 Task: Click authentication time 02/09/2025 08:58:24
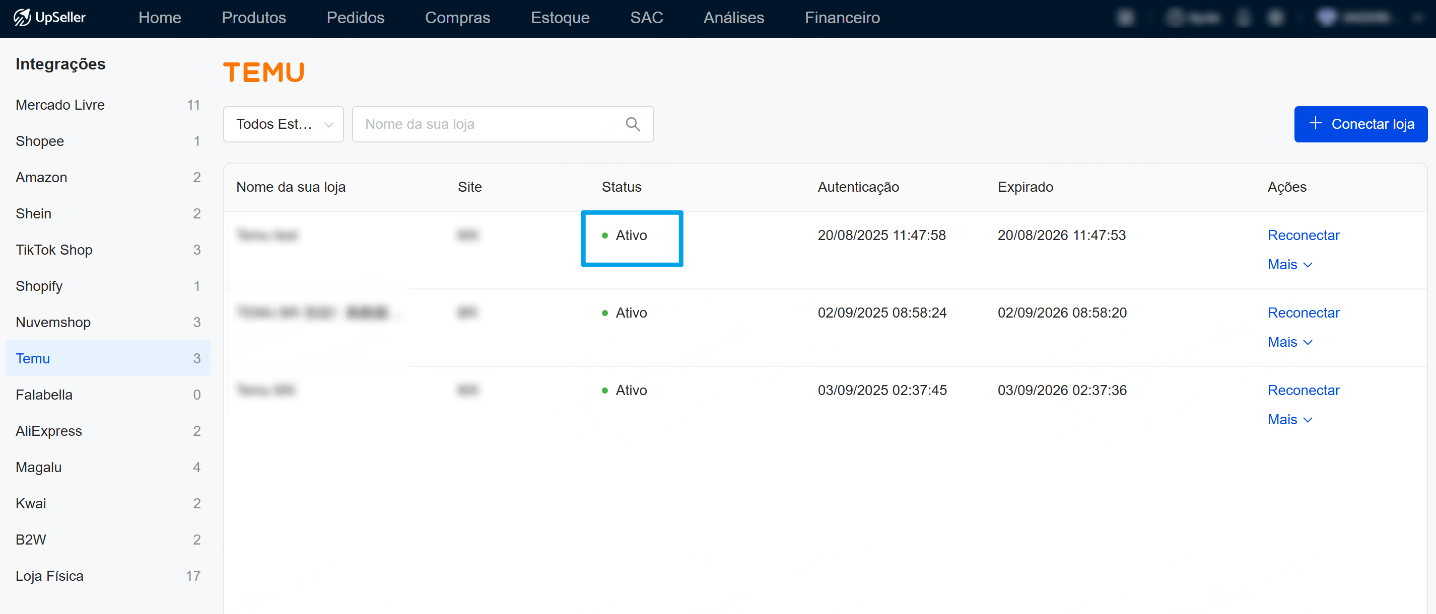coord(882,313)
